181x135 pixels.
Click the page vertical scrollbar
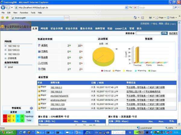tap(179, 73)
